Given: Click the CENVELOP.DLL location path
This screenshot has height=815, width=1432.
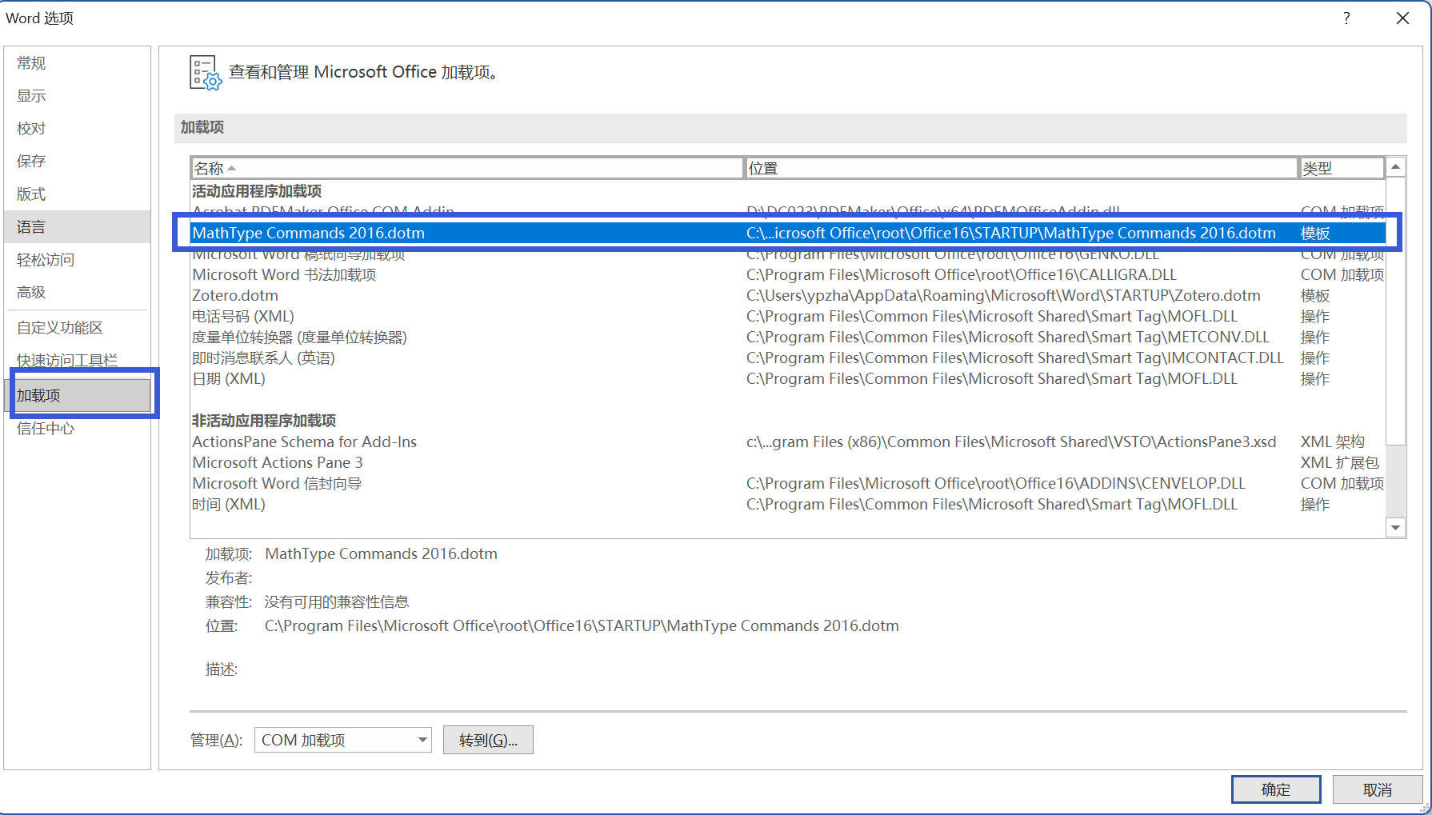Looking at the screenshot, I should click(x=995, y=483).
